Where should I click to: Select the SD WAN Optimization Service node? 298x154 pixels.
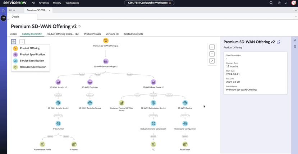[x=153, y=103]
